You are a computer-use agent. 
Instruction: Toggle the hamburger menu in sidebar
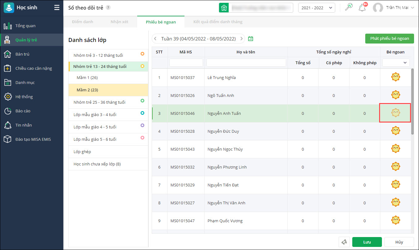(57, 8)
